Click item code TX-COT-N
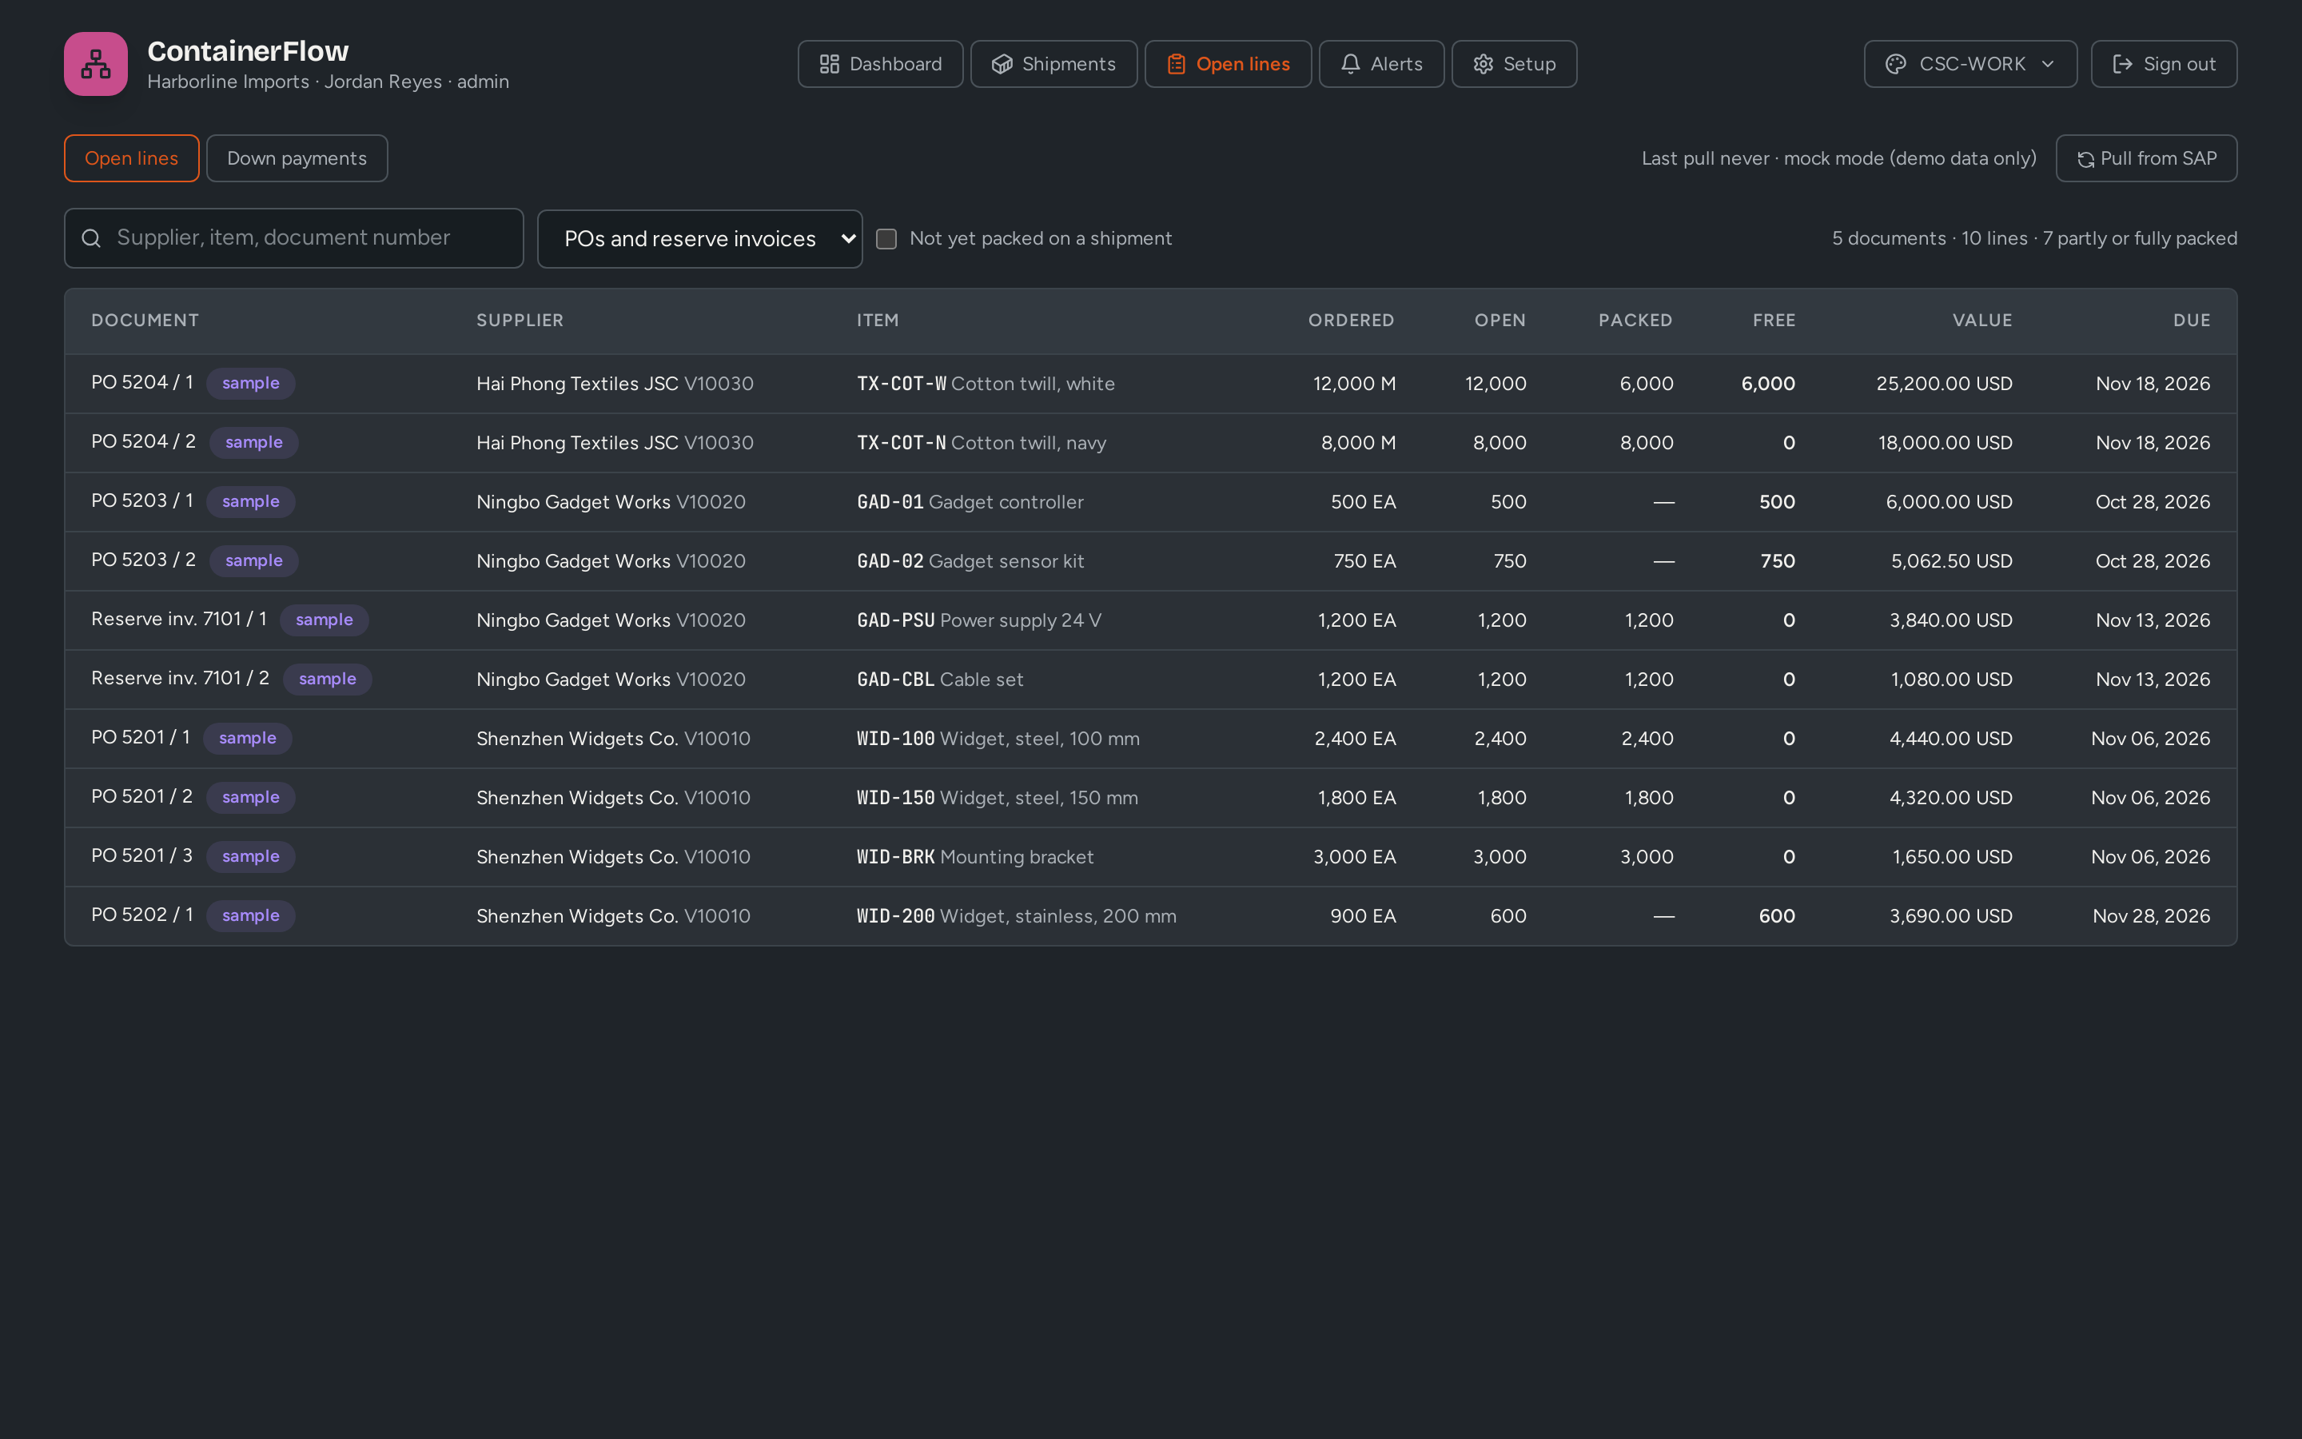Screen dimensions: 2302x1439 coord(901,443)
